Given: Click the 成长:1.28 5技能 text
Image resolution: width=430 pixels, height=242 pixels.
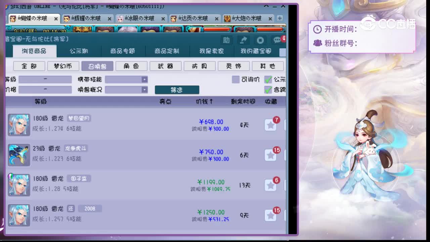Looking at the screenshot, I should tap(55, 189).
